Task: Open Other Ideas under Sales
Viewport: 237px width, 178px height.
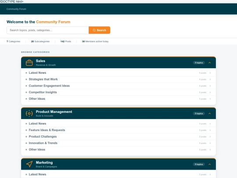Action: (x=118, y=99)
